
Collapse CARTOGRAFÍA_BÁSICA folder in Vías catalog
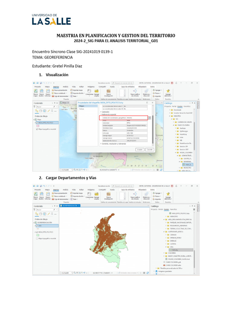164,232
